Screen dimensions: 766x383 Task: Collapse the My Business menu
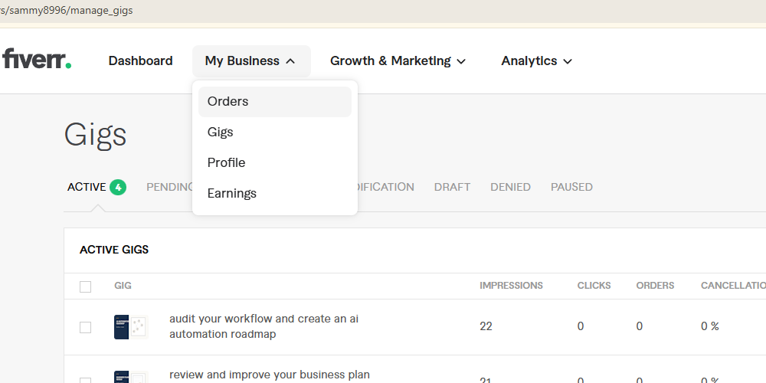click(251, 61)
